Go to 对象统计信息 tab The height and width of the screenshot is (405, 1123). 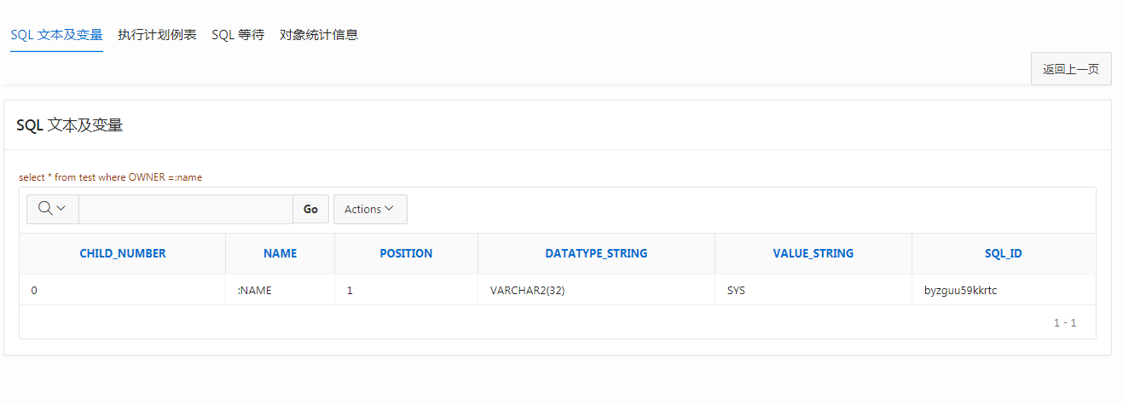pos(318,35)
